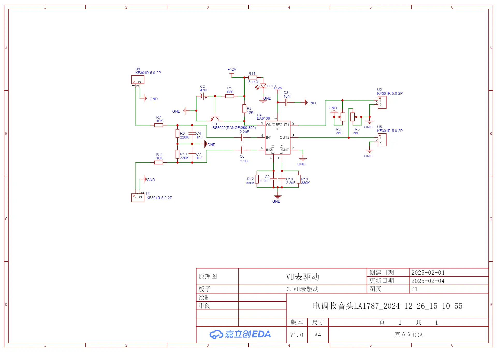This screenshot has width=497, height=352.
Task: Click the 审阅 label cell
Action: [217, 306]
